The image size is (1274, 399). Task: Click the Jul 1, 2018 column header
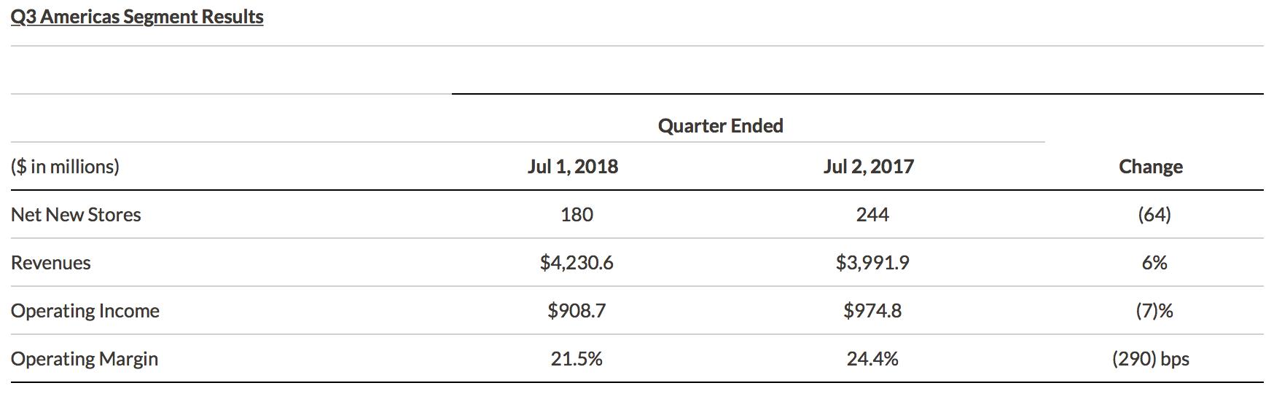tap(573, 167)
